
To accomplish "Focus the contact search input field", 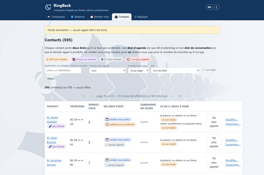I will tap(63, 70).
